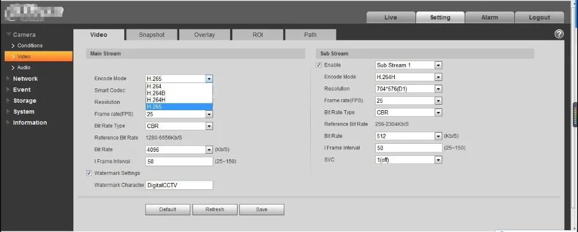Click the Refresh button

coord(214,209)
